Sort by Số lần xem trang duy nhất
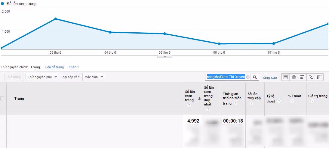Image resolution: width=329 pixels, height=148 pixels. pos(208,96)
